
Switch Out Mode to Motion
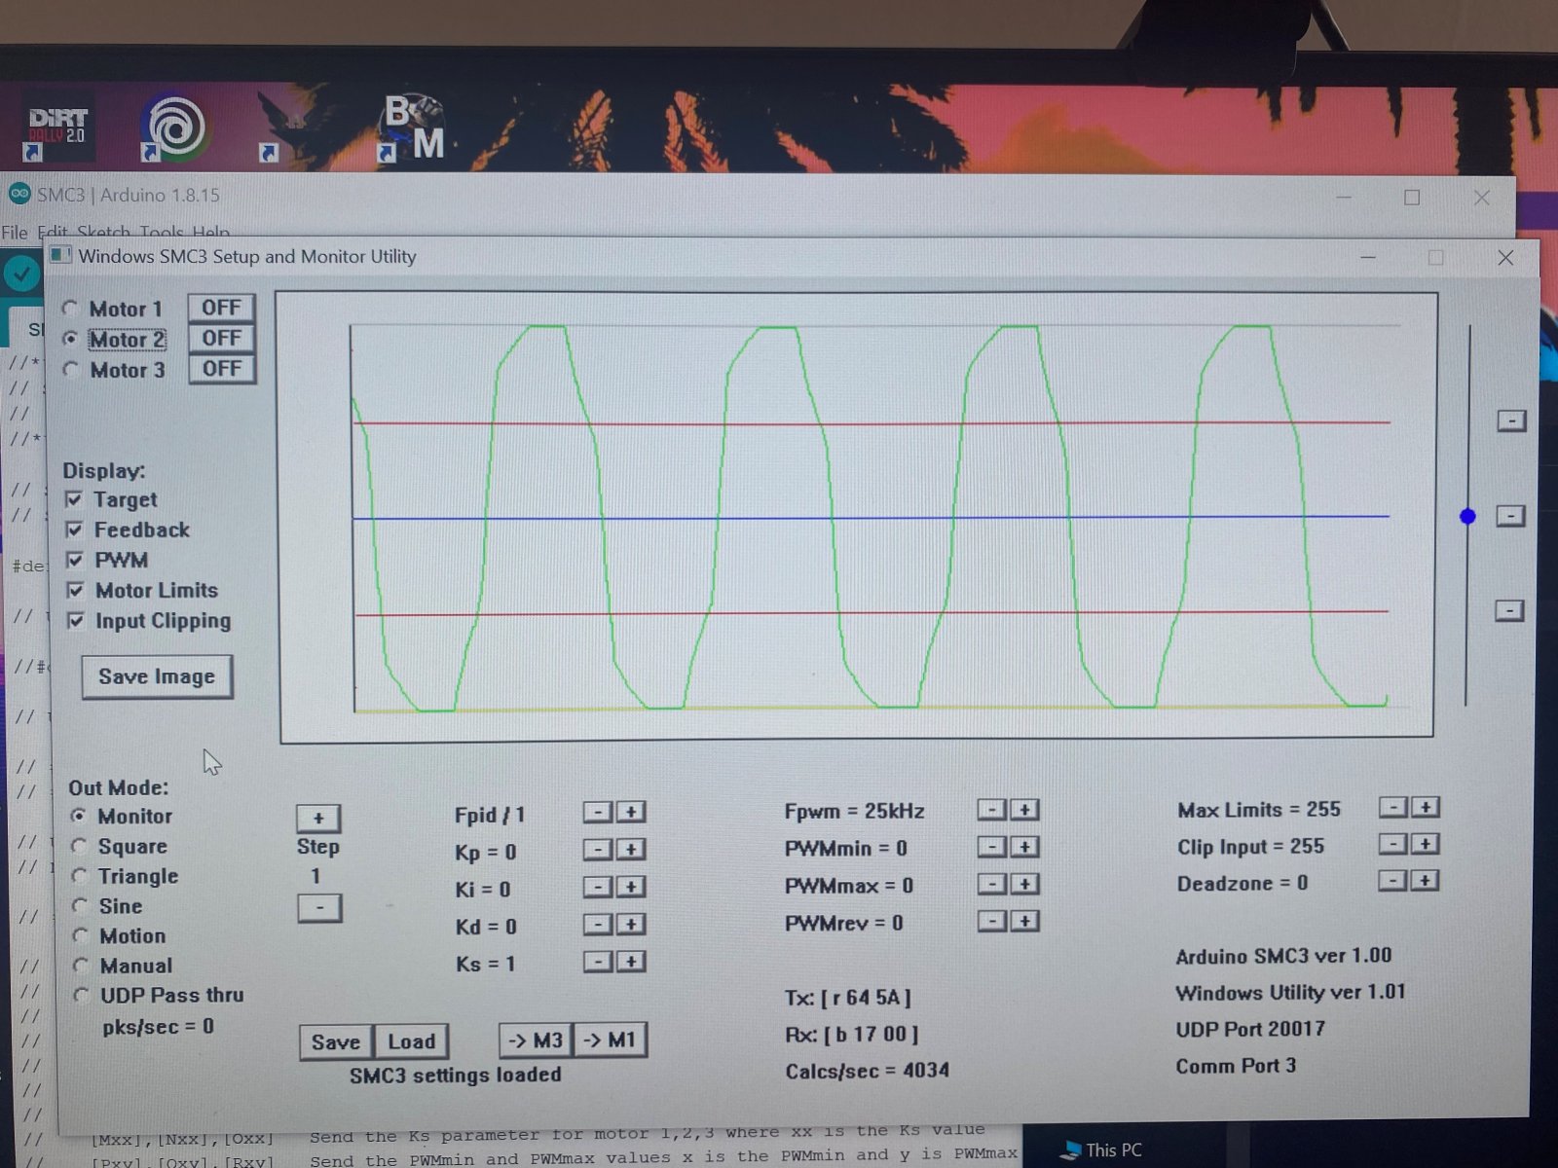(81, 935)
